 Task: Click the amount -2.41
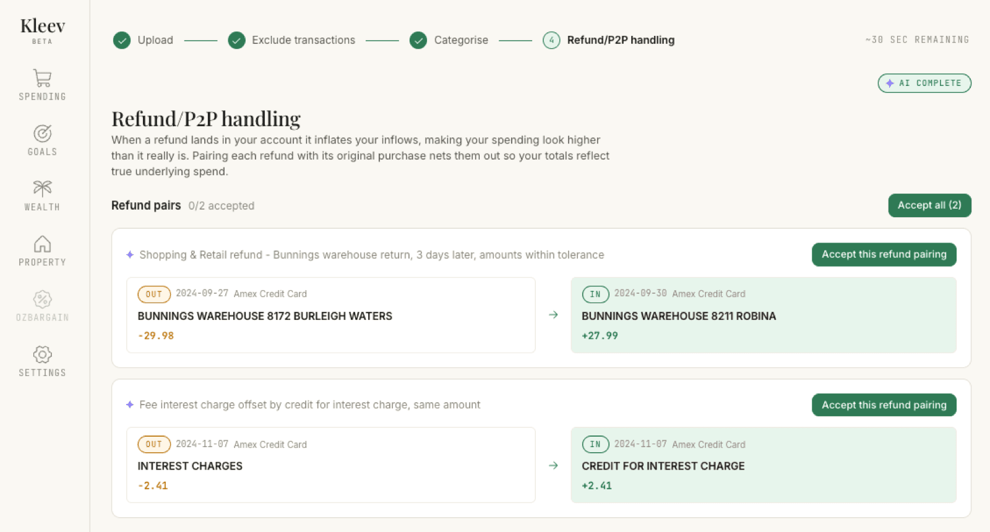153,486
